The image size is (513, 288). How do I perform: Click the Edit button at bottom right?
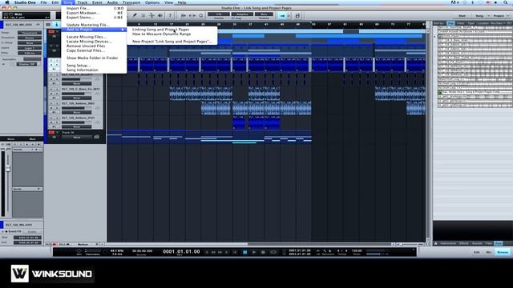click(x=477, y=252)
